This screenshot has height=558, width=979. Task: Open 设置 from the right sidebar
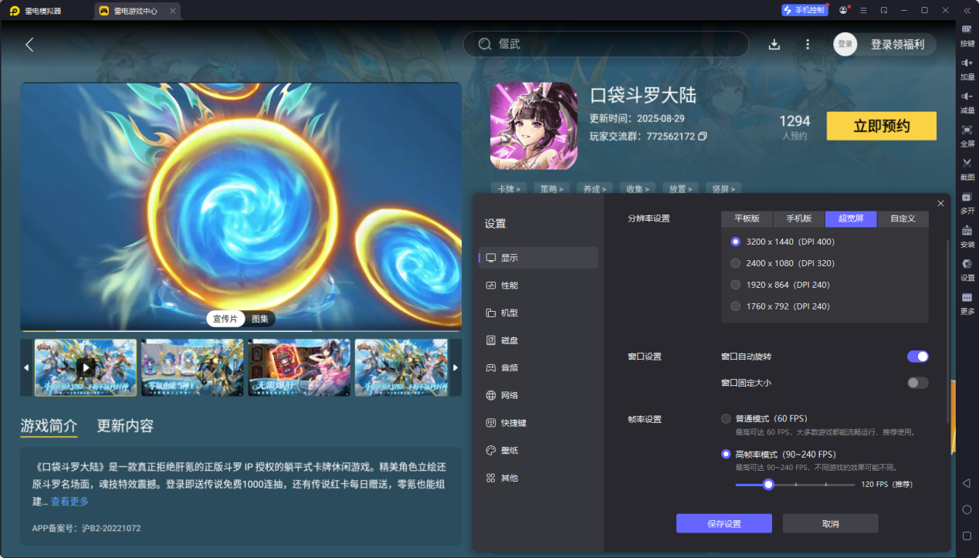pyautogui.click(x=967, y=269)
